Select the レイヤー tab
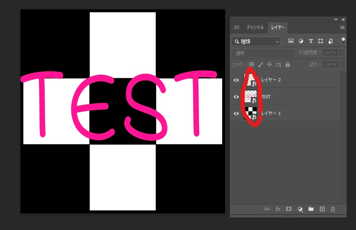This screenshot has height=230, width=356. tap(278, 27)
